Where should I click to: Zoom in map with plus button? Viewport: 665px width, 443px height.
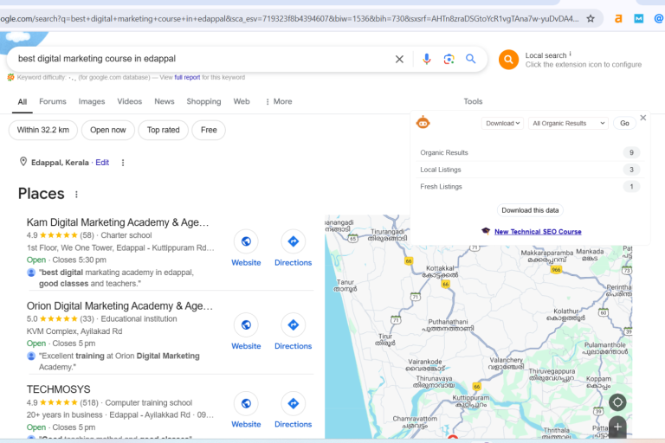[617, 427]
